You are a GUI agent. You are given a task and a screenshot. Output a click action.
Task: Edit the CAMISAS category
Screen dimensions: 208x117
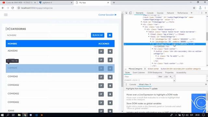point(101,69)
